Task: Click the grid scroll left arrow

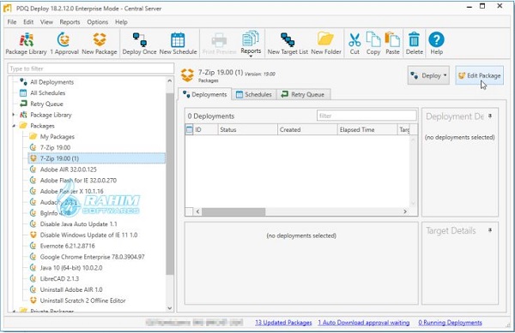Action: pyautogui.click(x=197, y=211)
